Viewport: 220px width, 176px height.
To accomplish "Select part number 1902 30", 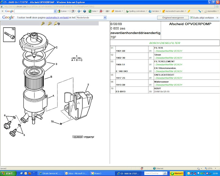I will click(x=120, y=58).
